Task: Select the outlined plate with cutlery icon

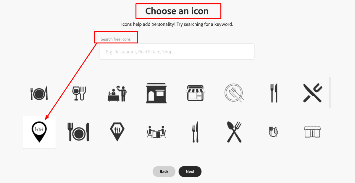Action: point(234,93)
